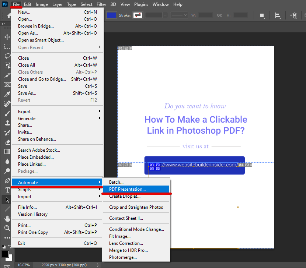This screenshot has width=306, height=268.
Task: Open the Window menu
Action: (x=161, y=4)
